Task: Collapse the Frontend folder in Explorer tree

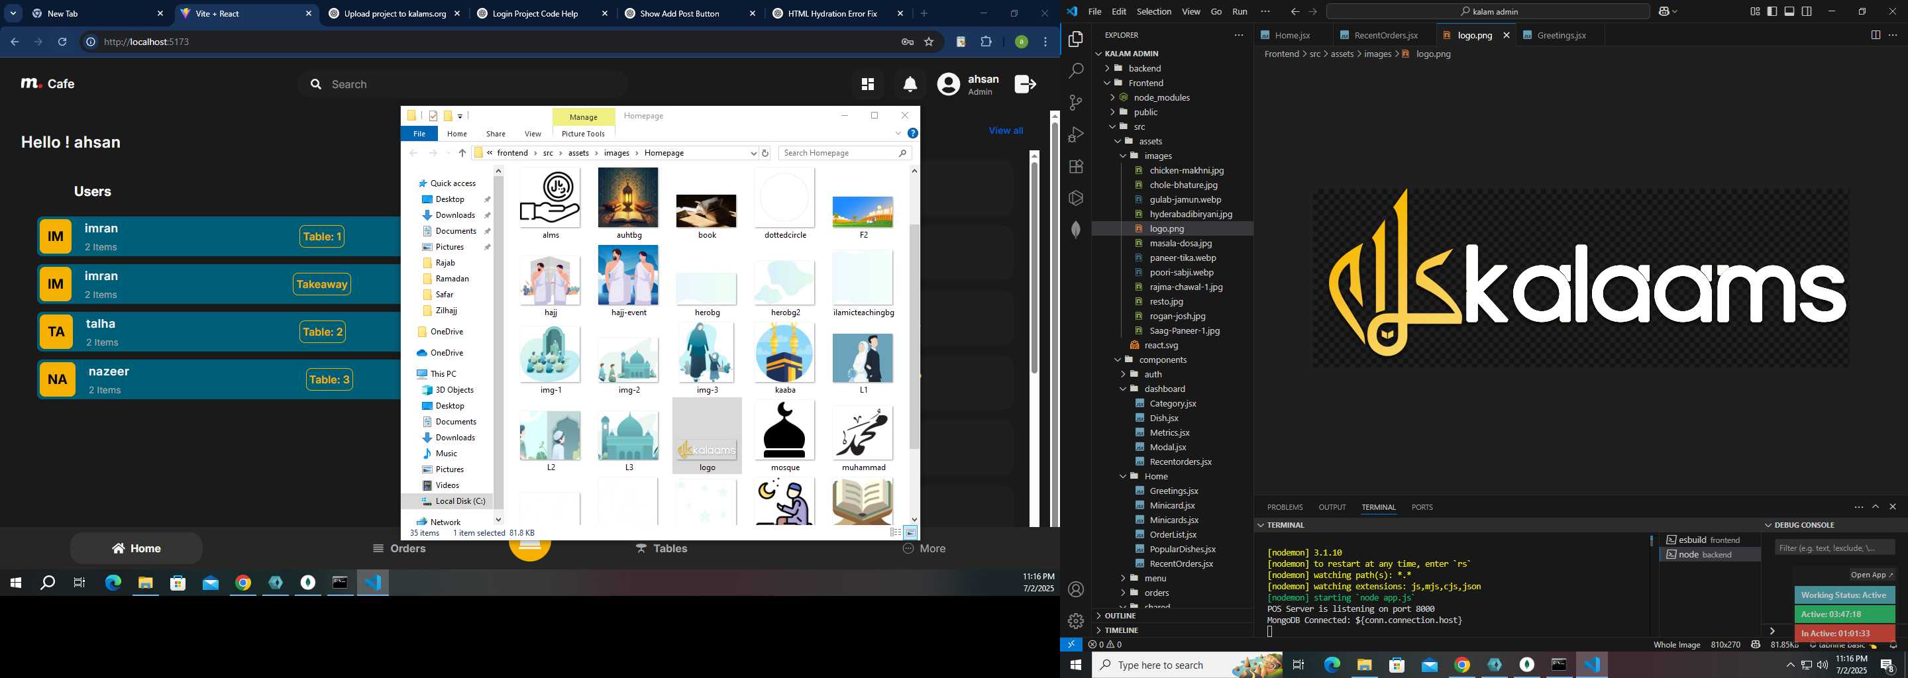Action: click(1108, 83)
